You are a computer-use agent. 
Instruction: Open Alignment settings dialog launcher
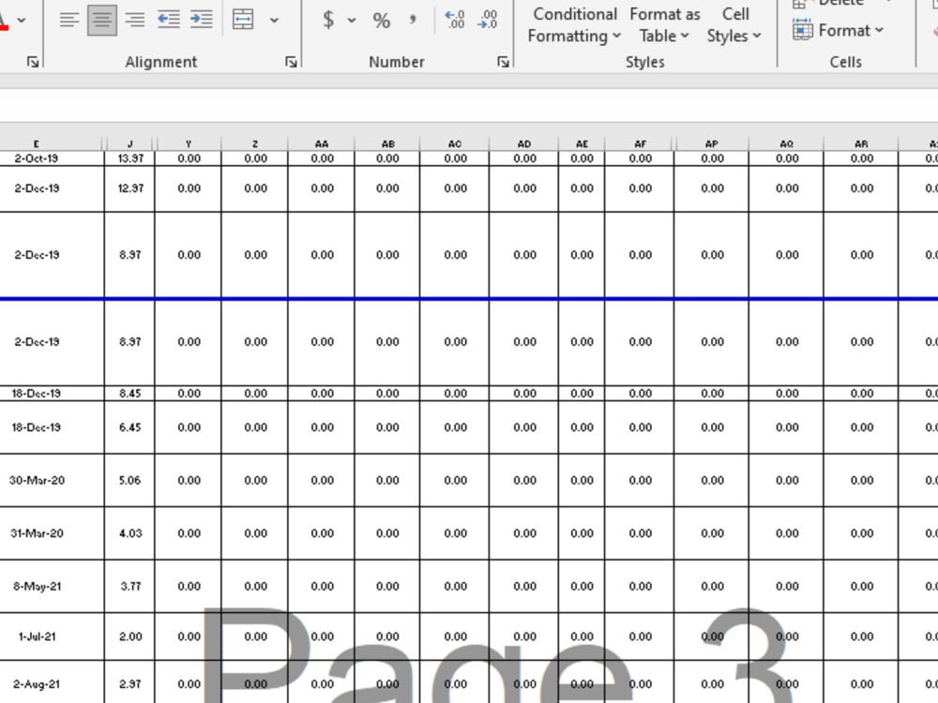coord(292,62)
